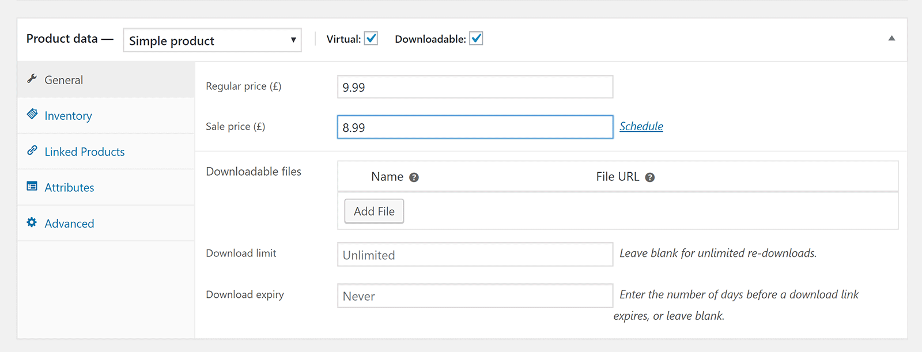The image size is (922, 352).
Task: Click the 'Enter the number of days' hint
Action: [736, 305]
